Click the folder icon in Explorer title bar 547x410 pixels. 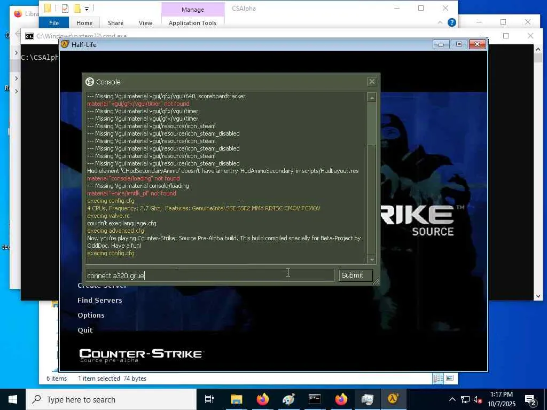[x=48, y=9]
